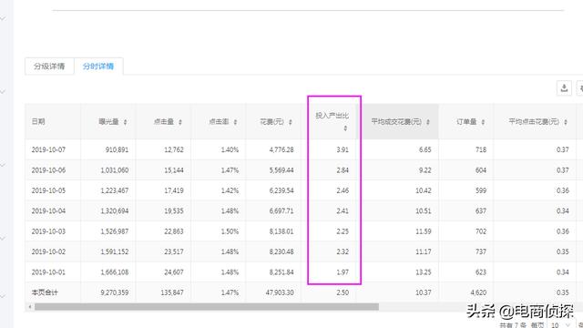Sort the 花费(元) column via its arrows
The width and height of the screenshot is (583, 328).
coord(291,122)
